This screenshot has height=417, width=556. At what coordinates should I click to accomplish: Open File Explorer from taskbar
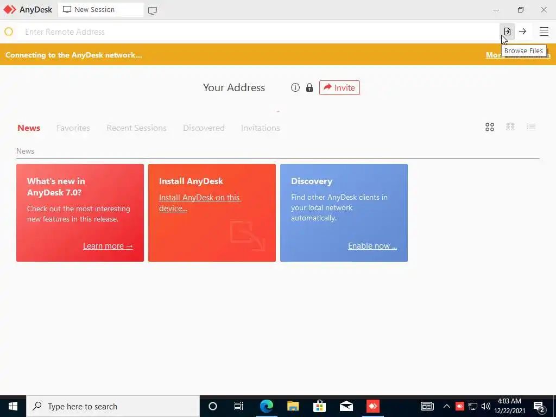pos(293,406)
